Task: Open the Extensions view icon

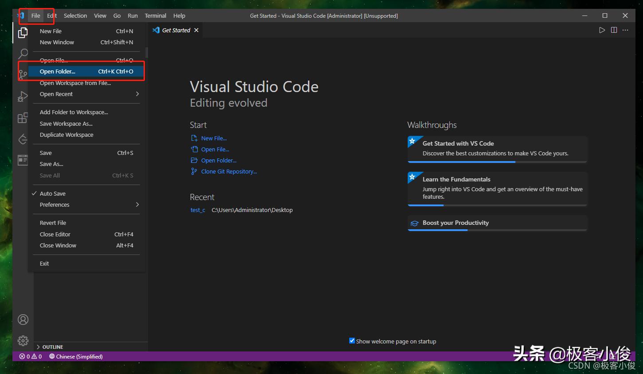Action: (23, 118)
